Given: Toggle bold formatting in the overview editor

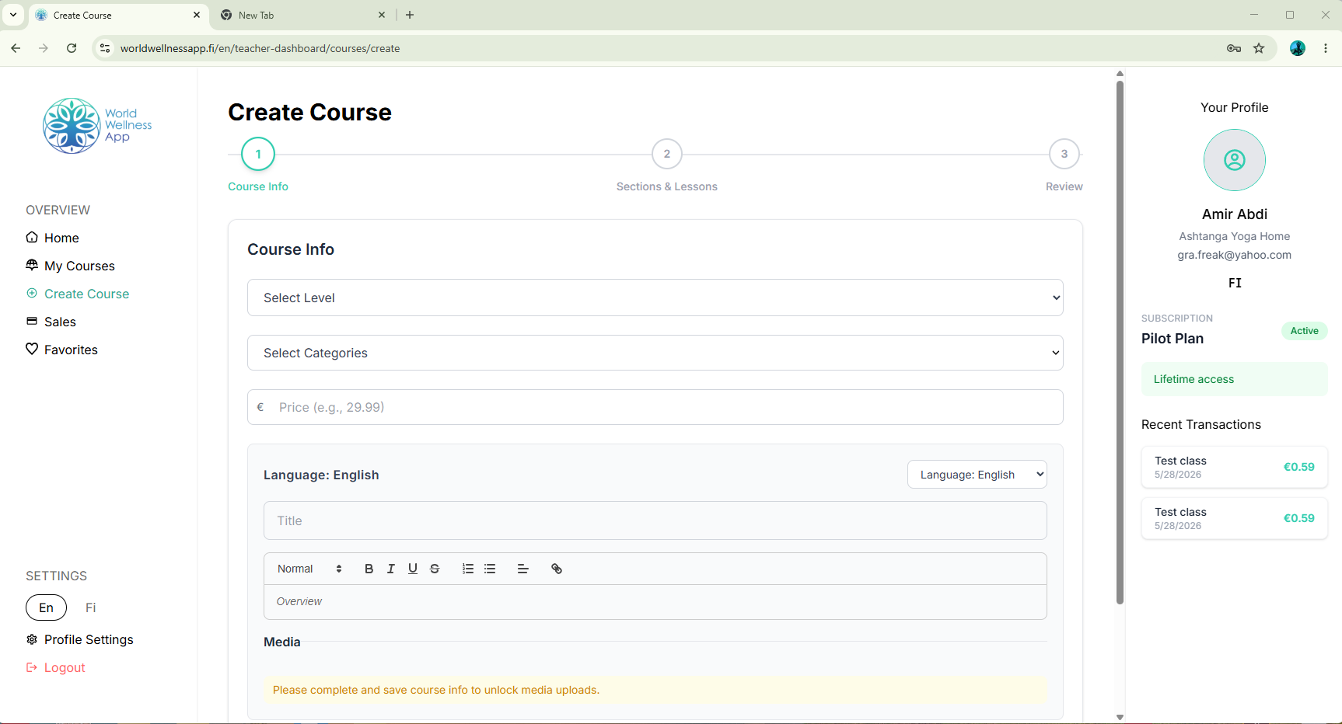Looking at the screenshot, I should pyautogui.click(x=369, y=569).
